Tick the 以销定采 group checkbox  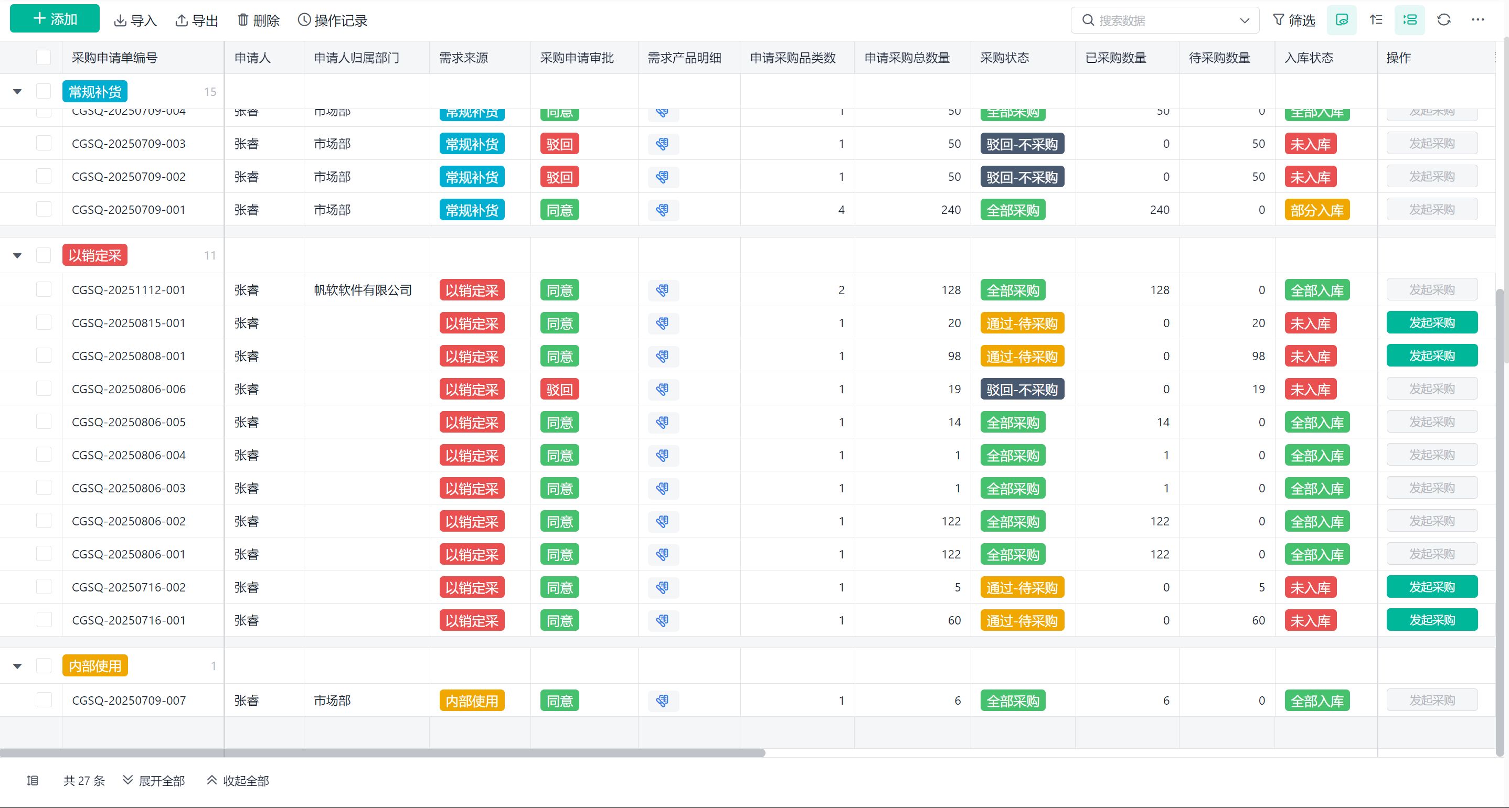click(x=44, y=255)
